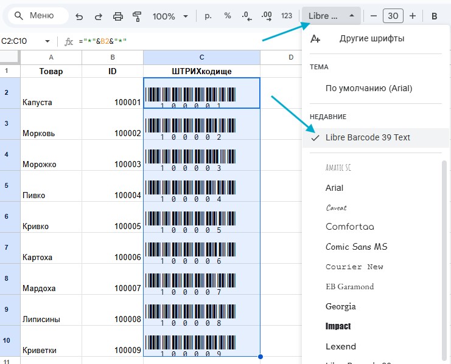
Task: Increase font size with plus button
Action: click(413, 16)
